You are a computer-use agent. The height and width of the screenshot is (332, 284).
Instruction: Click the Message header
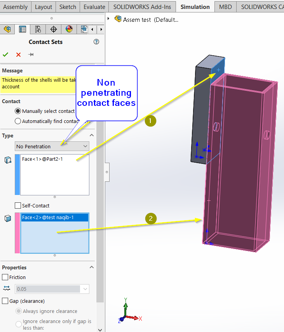(12, 70)
